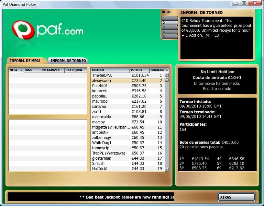
Task: Select player zoltannagy in the list
Action: coord(127,138)
